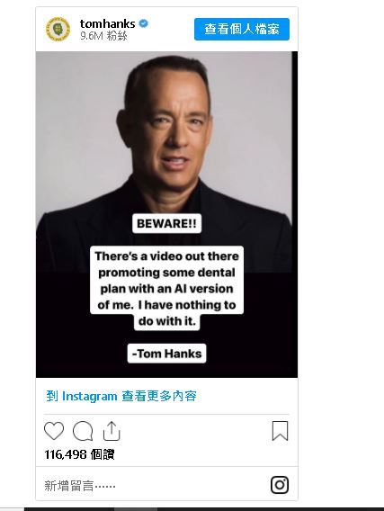Screen dimensions: 384x511
Task: Click the dark scrollbar track at bottom right
Action: (x=271, y=509)
